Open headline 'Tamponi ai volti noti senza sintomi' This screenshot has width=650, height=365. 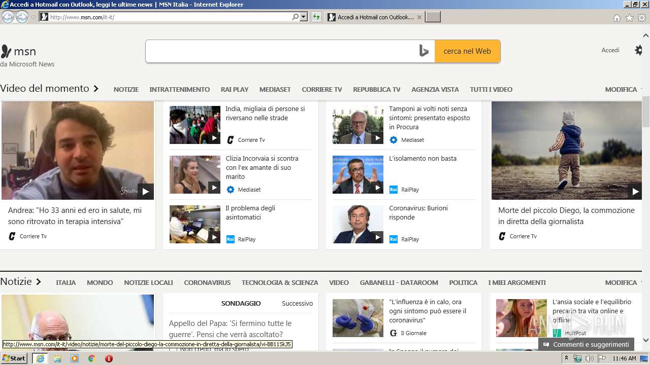429,118
